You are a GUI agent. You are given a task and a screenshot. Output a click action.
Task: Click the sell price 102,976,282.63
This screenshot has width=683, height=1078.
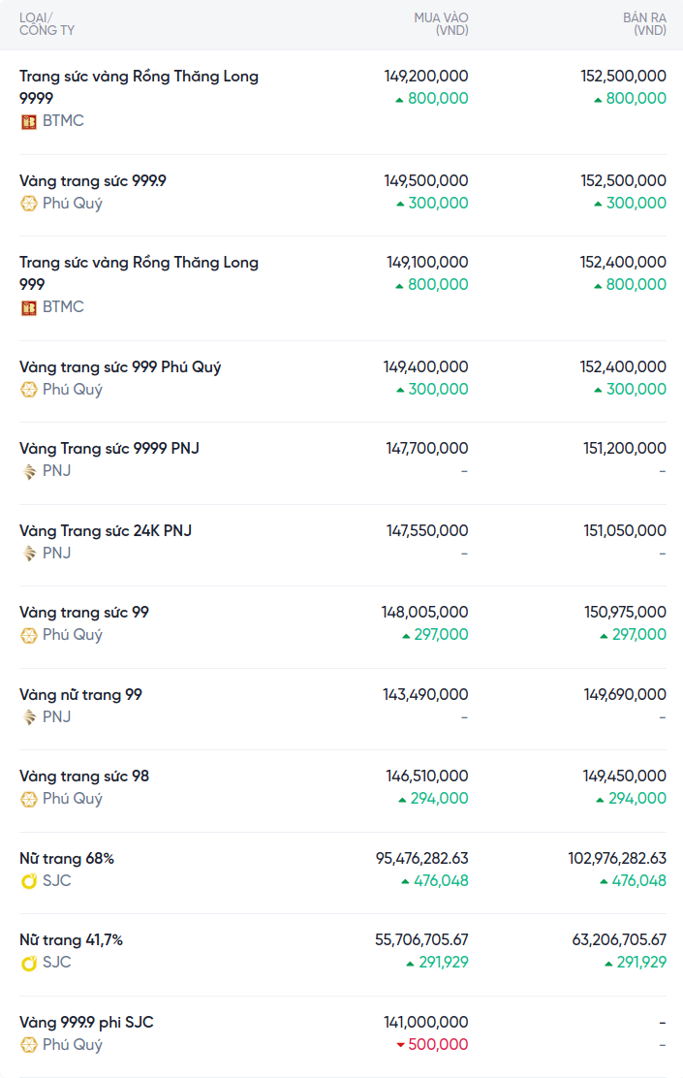617,859
